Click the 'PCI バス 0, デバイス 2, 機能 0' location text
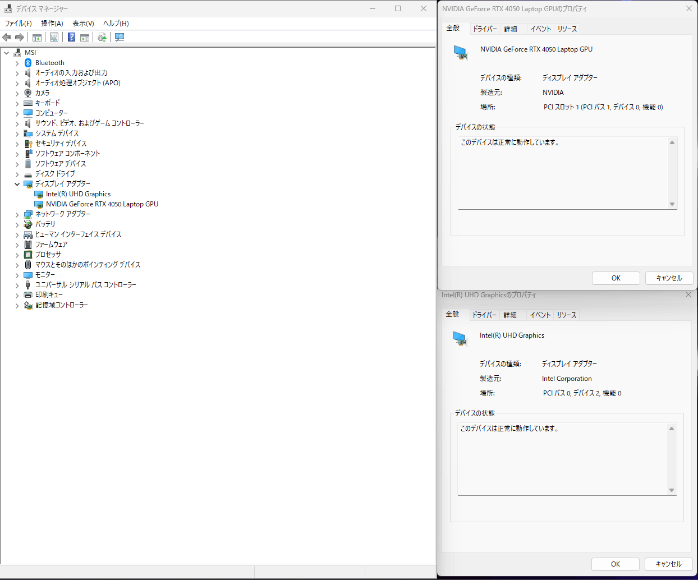 [x=582, y=393]
